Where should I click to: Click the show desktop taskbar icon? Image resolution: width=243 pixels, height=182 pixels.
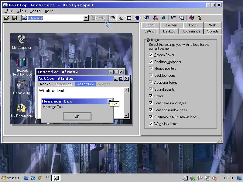coord(26,178)
